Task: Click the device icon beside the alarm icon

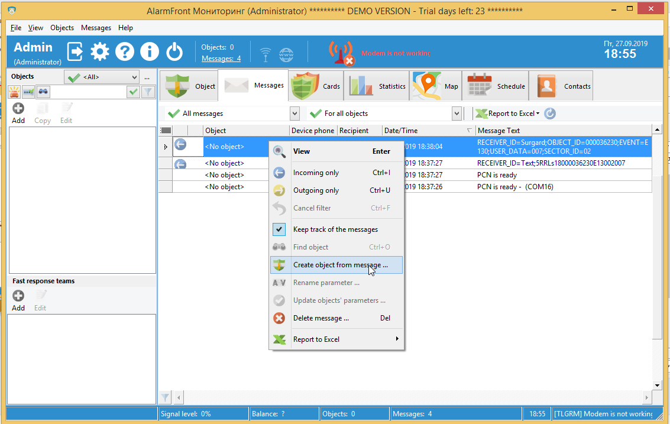Action: click(28, 92)
